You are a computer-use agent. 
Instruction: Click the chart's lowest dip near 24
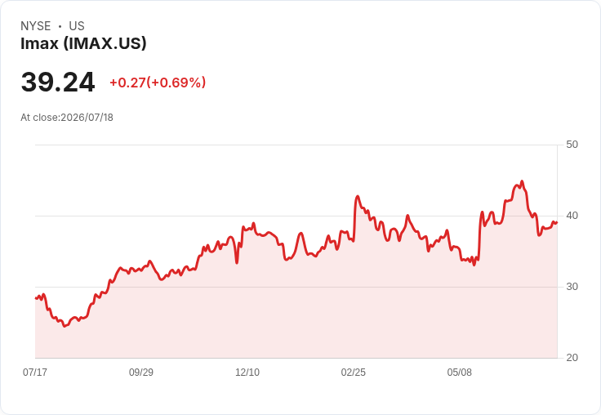tap(65, 326)
